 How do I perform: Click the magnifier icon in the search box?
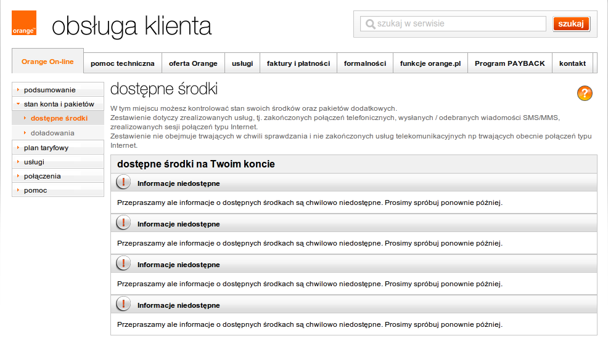click(371, 24)
